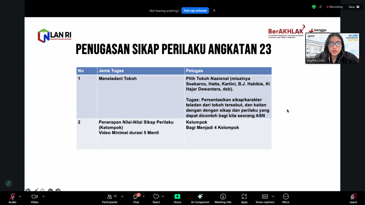Image resolution: width=365 pixels, height=205 pixels.
Task: Turn on camera via Video button
Action: pyautogui.click(x=34, y=198)
